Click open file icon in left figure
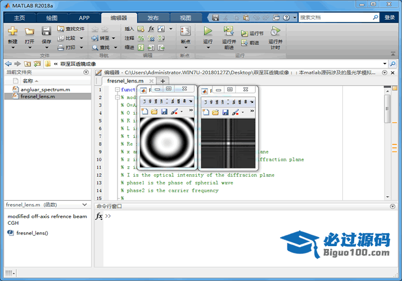 pos(155,111)
